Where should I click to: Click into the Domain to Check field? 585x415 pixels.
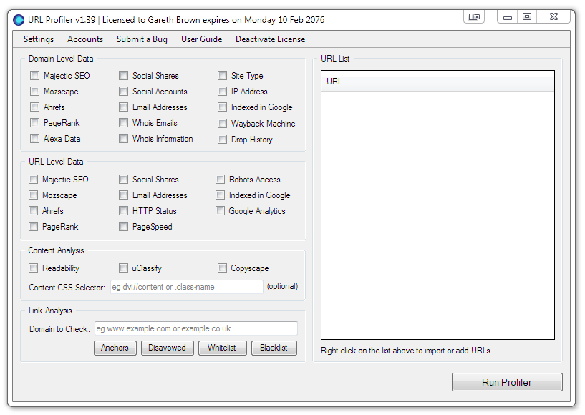196,328
